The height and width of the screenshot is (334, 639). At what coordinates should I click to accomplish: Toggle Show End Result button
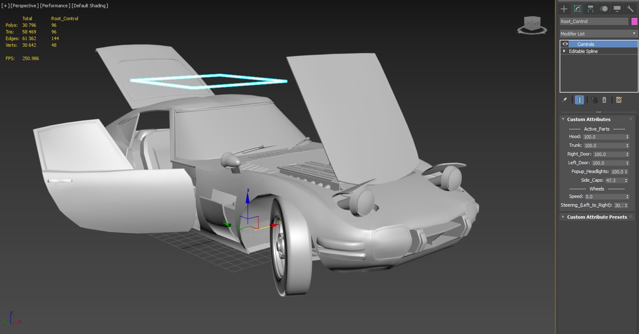(x=579, y=100)
